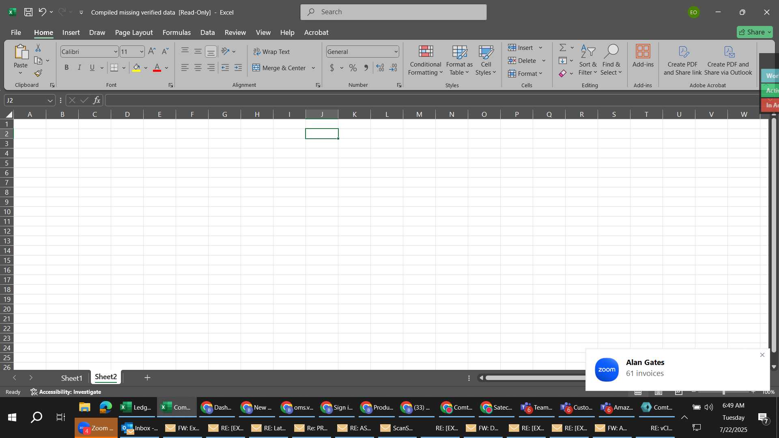Click the AutoSum sigma icon
This screenshot has width=779, height=438.
point(563,47)
